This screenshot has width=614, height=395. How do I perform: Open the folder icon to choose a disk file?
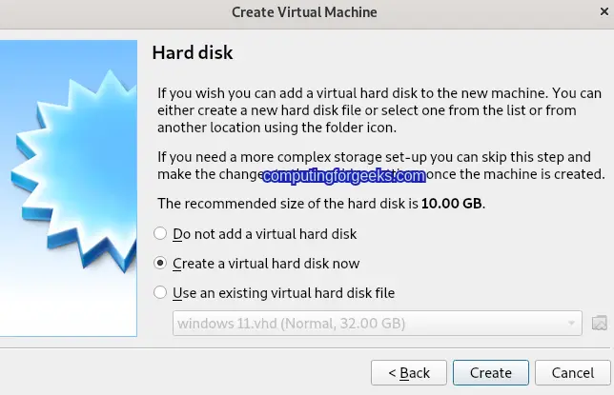click(x=599, y=323)
